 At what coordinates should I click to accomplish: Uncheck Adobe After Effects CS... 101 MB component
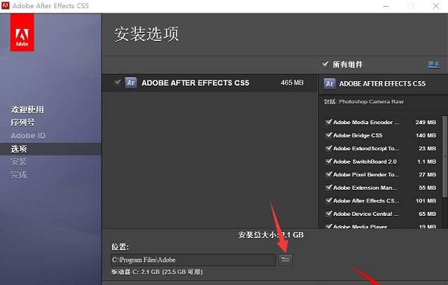click(x=329, y=201)
